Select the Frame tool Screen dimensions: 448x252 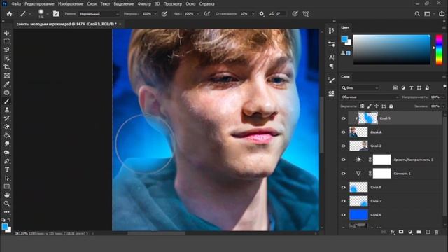click(x=6, y=76)
